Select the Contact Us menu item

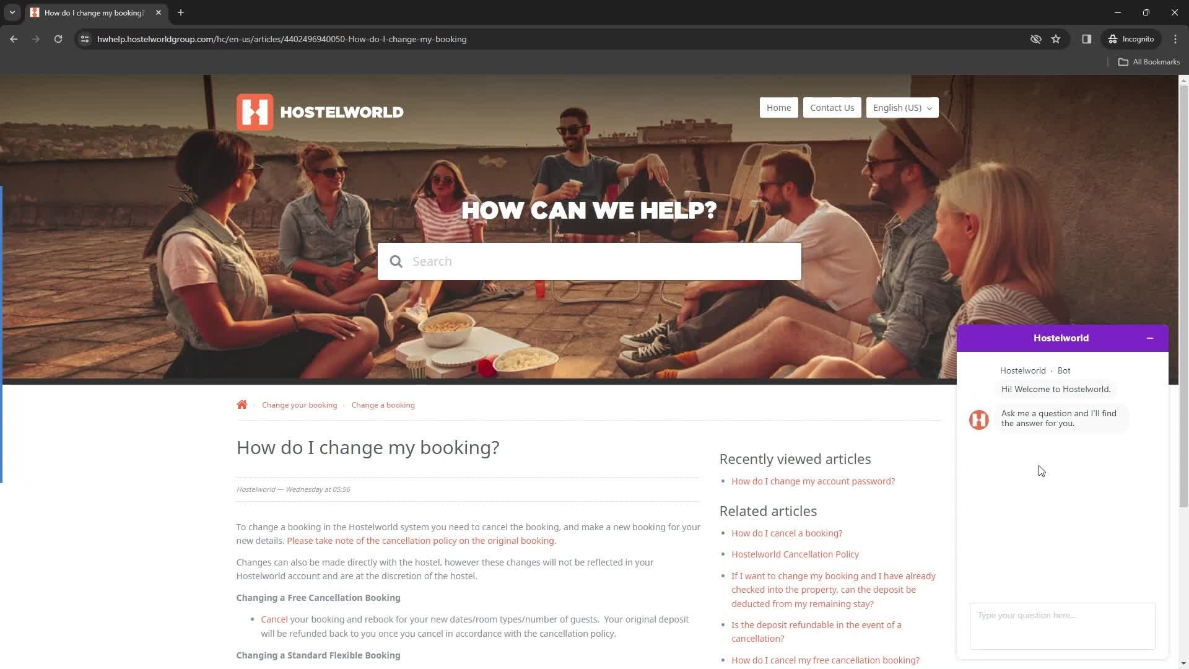pyautogui.click(x=831, y=107)
